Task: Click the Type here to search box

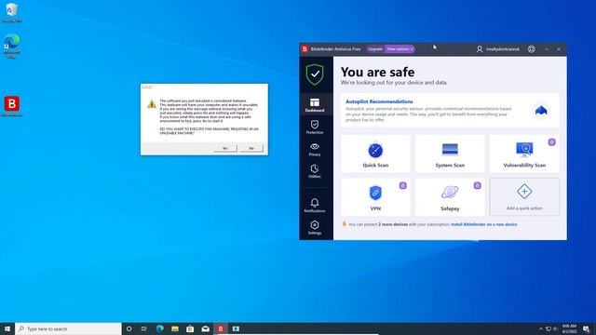Action: point(68,328)
